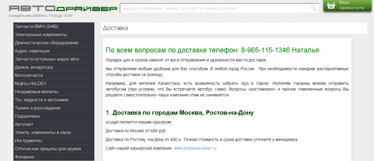Click paragraph about жителей Казахстана
The height and width of the screenshot is (161, 374).
point(227,89)
